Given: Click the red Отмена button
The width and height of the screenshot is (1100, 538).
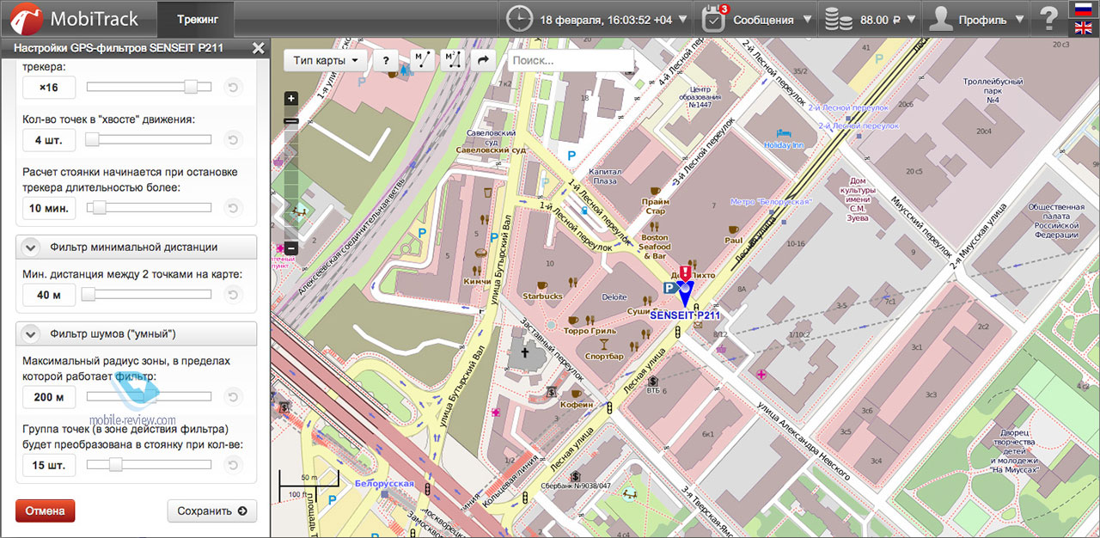Looking at the screenshot, I should coord(46,510).
